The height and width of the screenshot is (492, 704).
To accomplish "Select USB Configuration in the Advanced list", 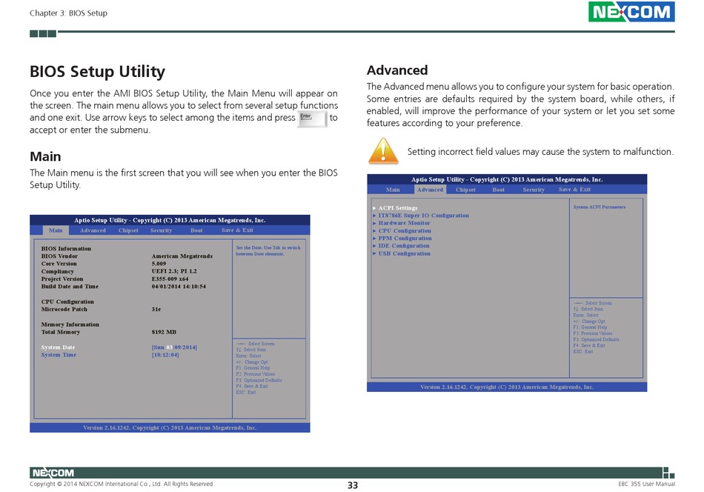I will (x=404, y=253).
